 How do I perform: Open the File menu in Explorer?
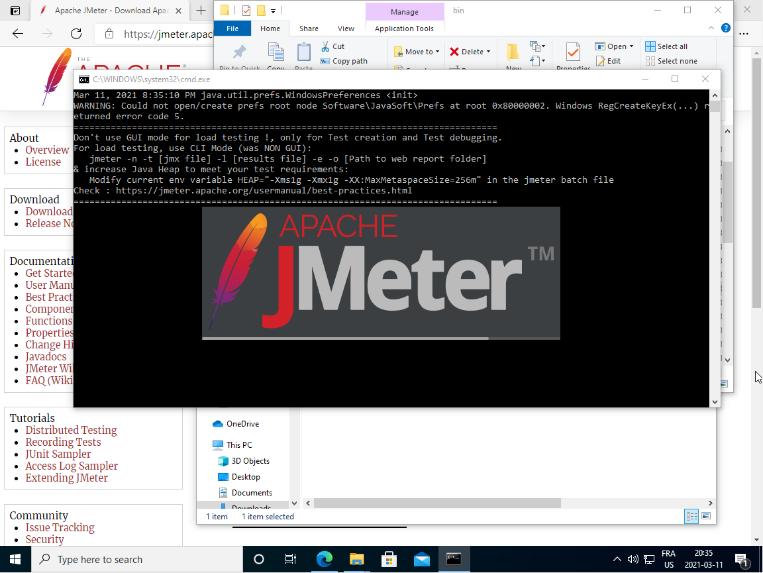232,28
